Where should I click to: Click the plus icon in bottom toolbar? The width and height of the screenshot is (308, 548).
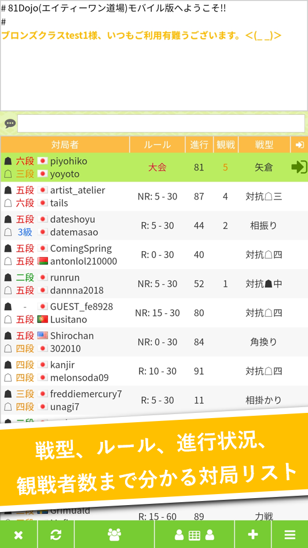tap(253, 535)
